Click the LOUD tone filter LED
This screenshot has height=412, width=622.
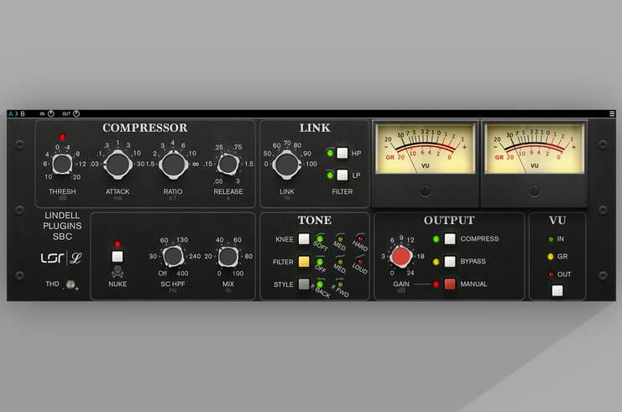click(360, 262)
